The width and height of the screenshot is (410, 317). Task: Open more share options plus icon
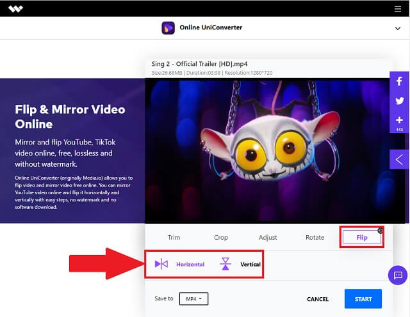coord(399,120)
